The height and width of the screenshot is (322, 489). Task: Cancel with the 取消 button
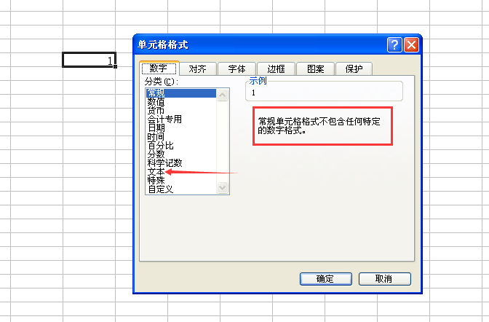(385, 279)
